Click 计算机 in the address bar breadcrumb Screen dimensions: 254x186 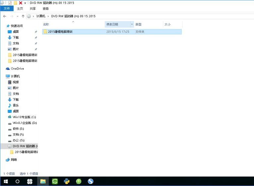(41, 16)
